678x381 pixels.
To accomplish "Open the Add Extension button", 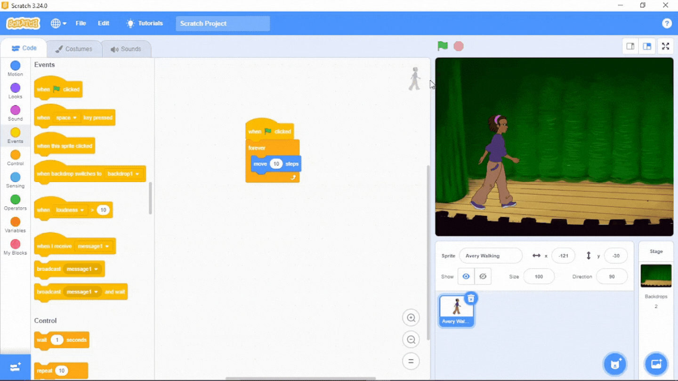I will pyautogui.click(x=15, y=367).
